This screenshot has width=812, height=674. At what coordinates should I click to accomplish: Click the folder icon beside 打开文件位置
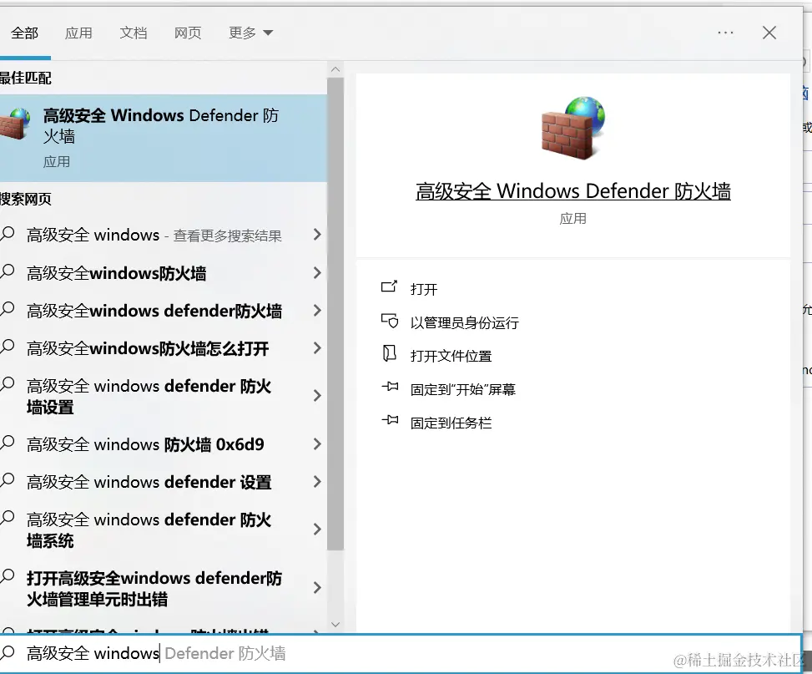click(x=390, y=353)
